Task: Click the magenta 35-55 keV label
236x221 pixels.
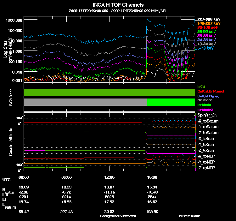Action: pos(206,36)
